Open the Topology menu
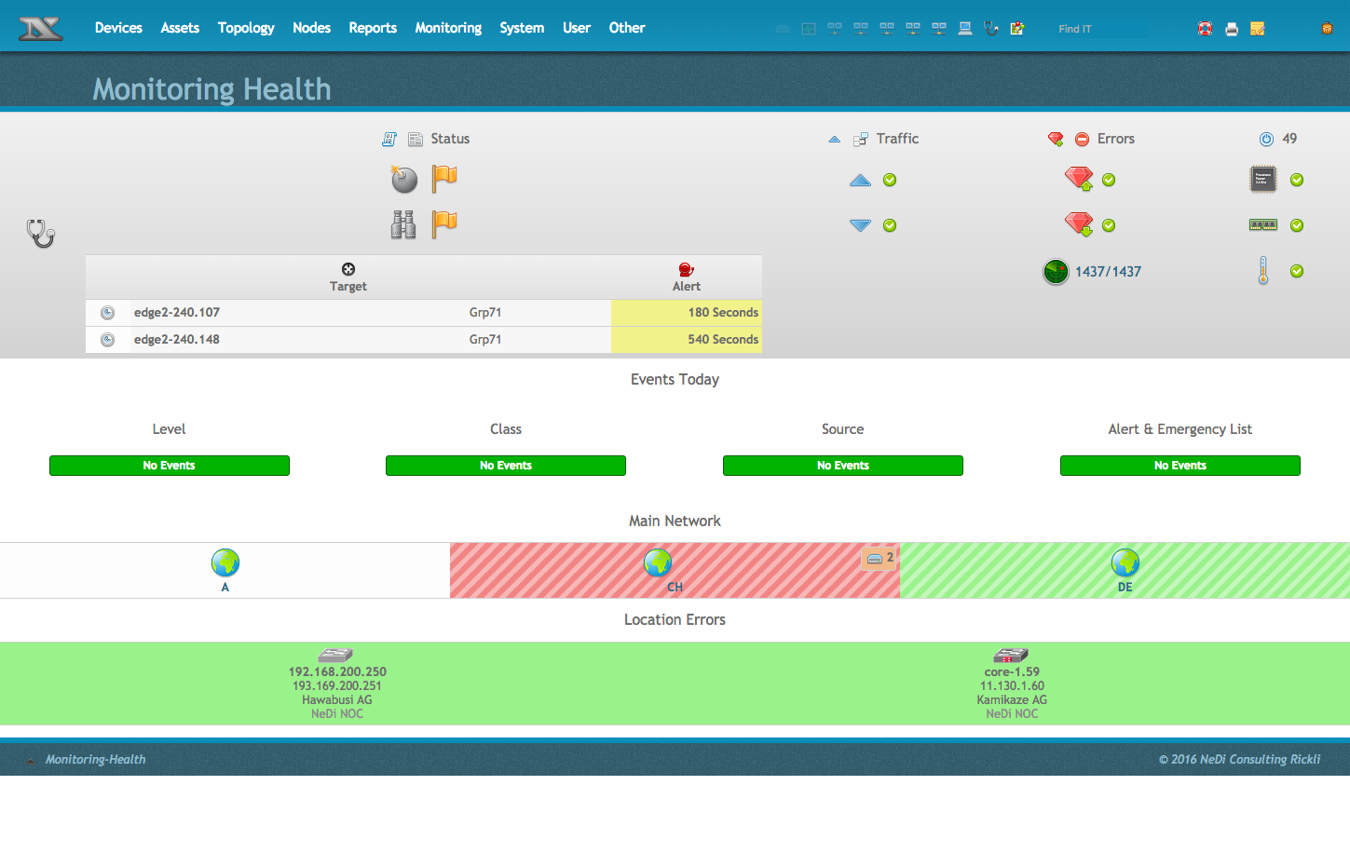This screenshot has width=1350, height=853. pyautogui.click(x=246, y=28)
